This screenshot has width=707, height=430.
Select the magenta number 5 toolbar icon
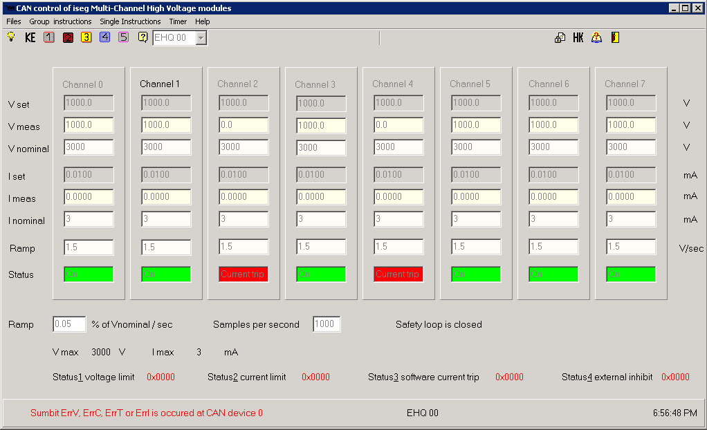pyautogui.click(x=123, y=37)
